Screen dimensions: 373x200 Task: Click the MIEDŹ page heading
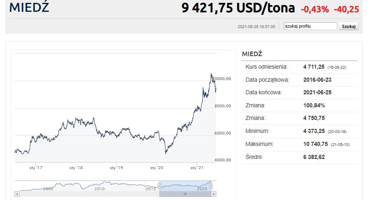pyautogui.click(x=29, y=7)
